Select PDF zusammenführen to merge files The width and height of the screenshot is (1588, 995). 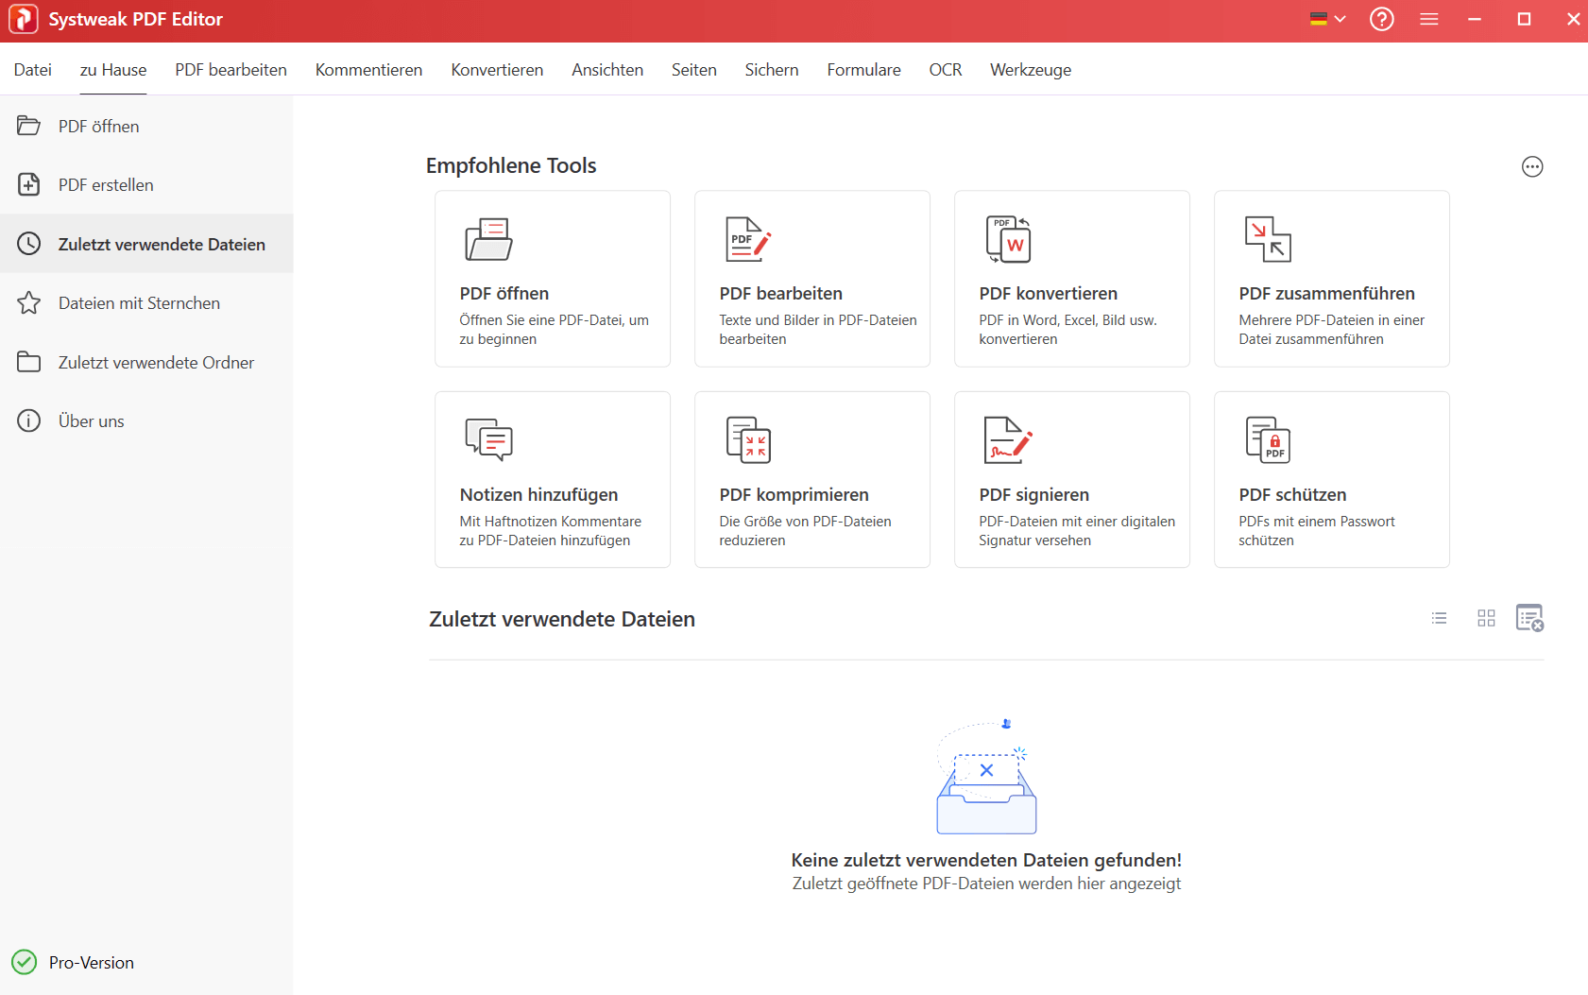coord(1331,279)
